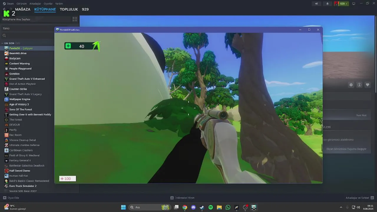Click the Yeni Not button
The image size is (377, 212).
pyautogui.click(x=361, y=115)
